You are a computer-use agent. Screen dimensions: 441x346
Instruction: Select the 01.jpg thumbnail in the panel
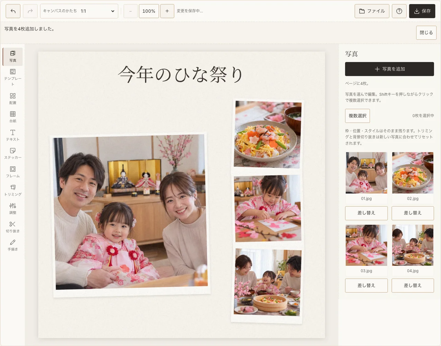pyautogui.click(x=366, y=173)
